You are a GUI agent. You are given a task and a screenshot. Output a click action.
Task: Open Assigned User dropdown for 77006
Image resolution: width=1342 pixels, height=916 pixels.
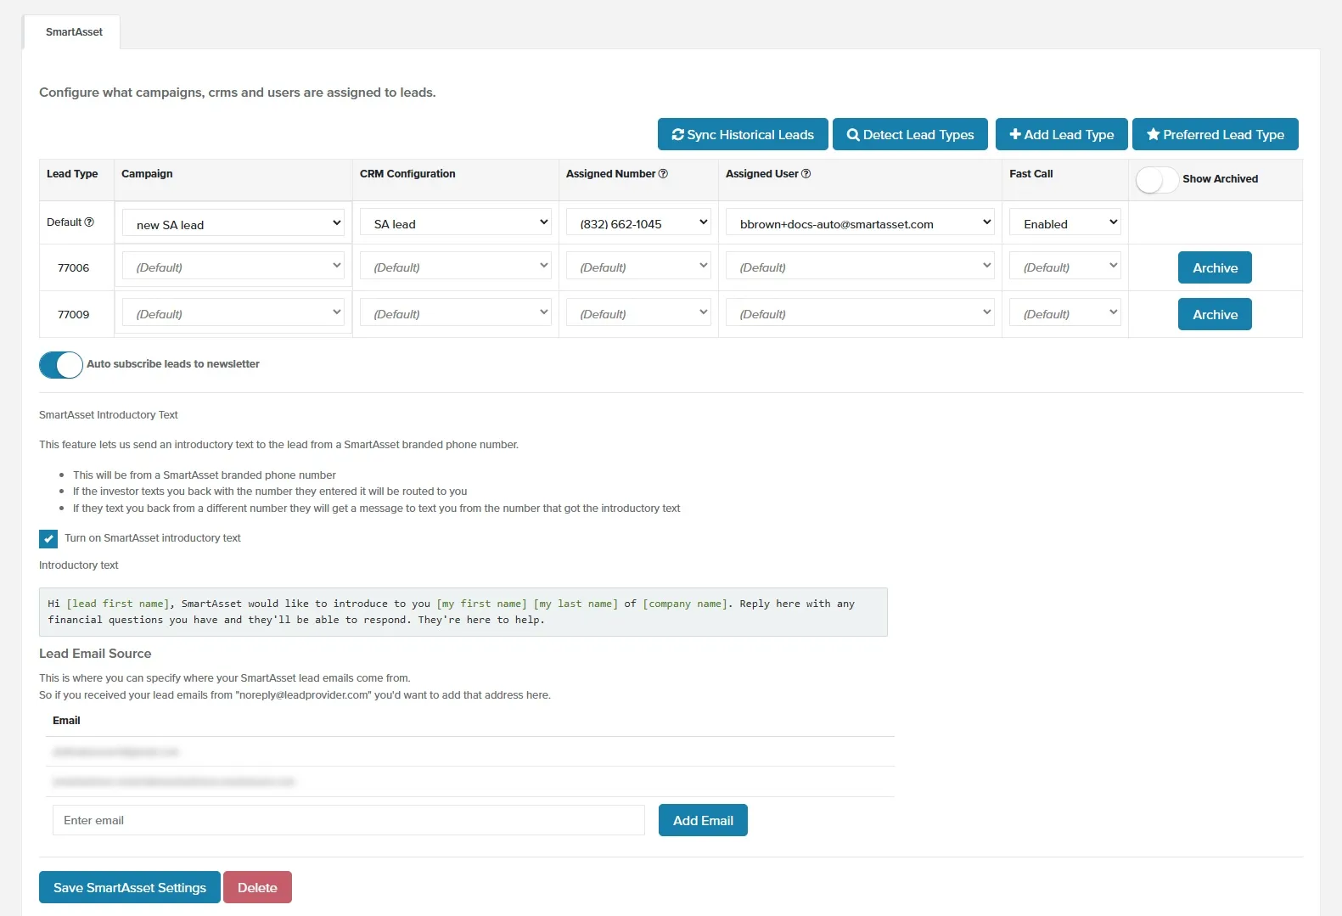860,267
